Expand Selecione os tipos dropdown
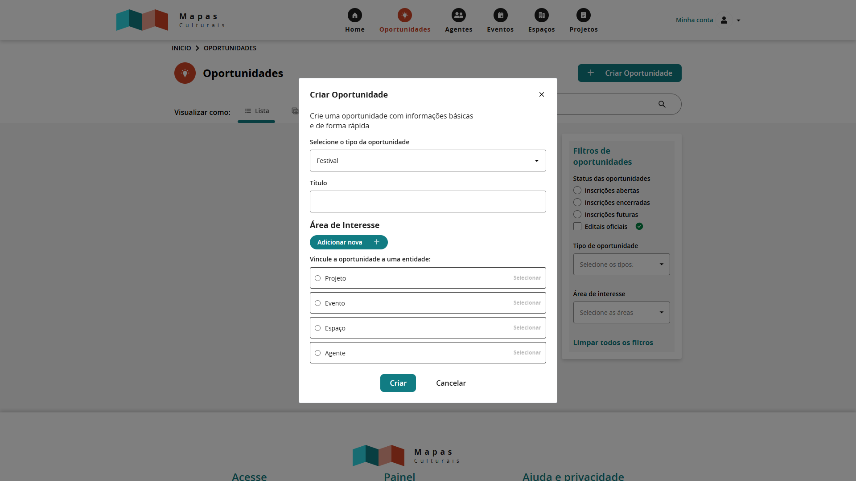The image size is (856, 481). (621, 265)
